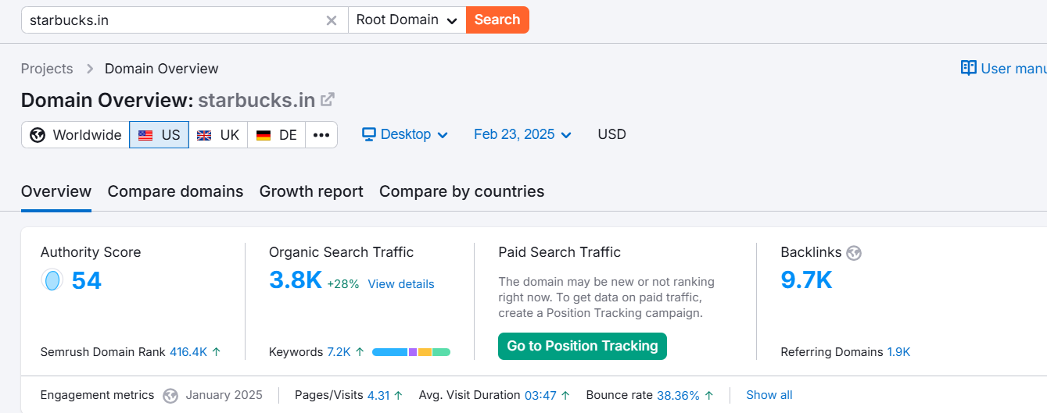Click into the starbucks.in domain input field
This screenshot has height=413, width=1047.
point(172,20)
